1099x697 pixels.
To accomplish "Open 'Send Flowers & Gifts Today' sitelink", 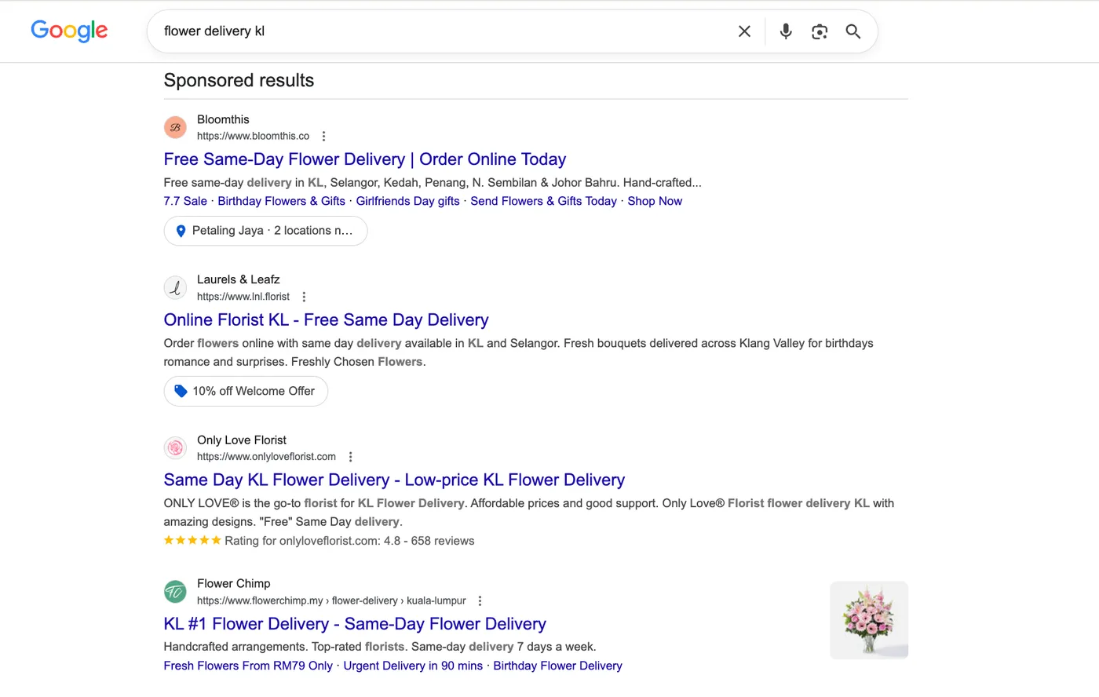I will tap(543, 201).
